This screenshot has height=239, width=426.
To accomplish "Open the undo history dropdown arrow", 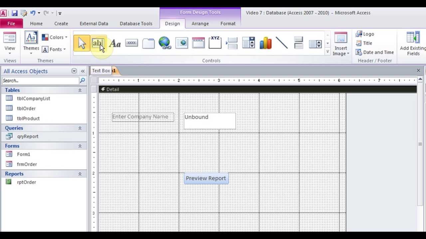I will point(39,13).
